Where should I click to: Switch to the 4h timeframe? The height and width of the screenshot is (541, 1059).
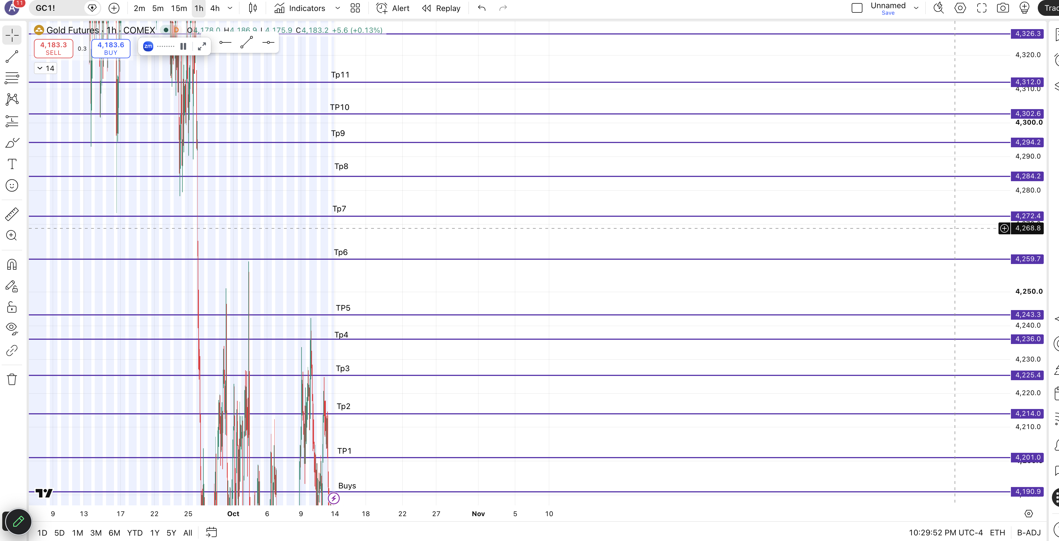tap(215, 8)
